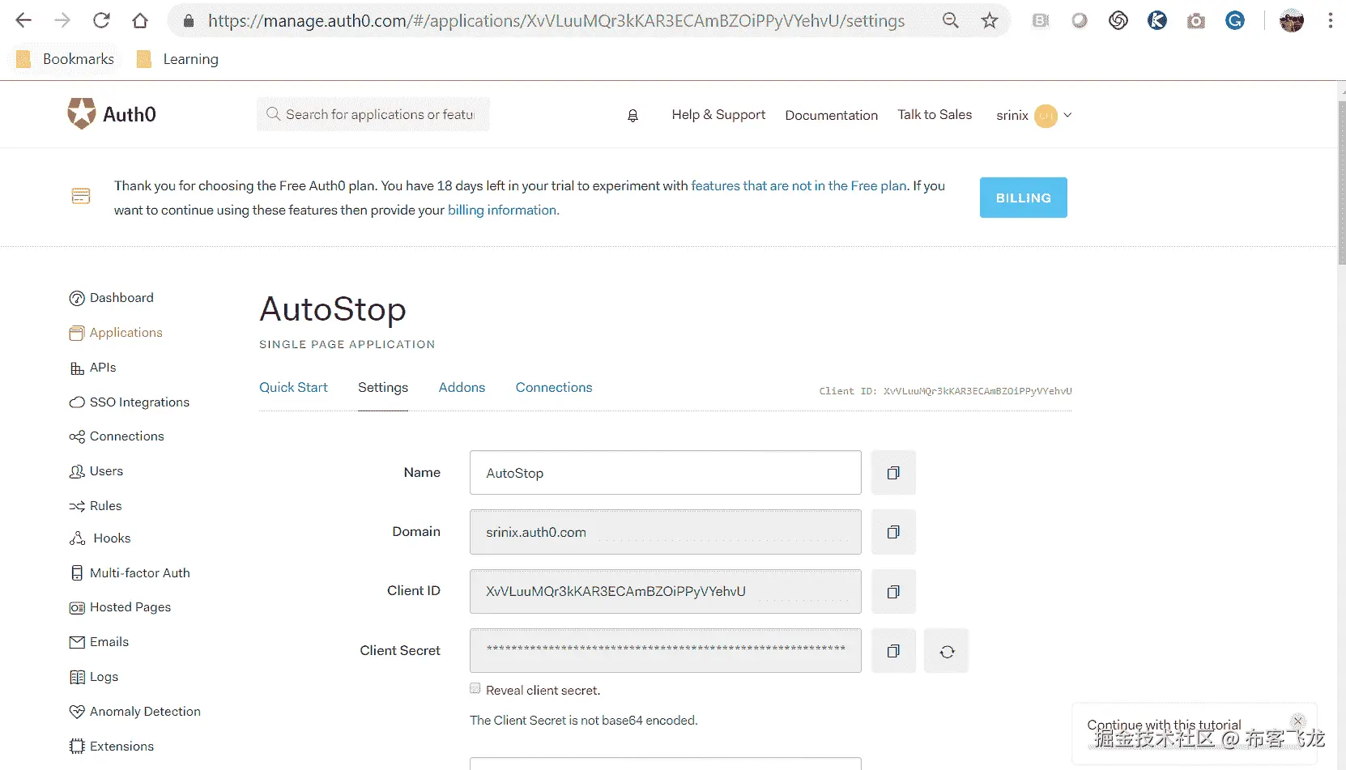The image size is (1346, 770).
Task: Open the Grammarly extension icon
Action: coord(1235,20)
